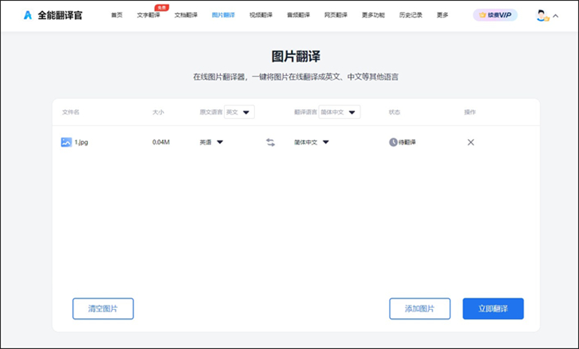Click 添加图片 to add image

[420, 308]
